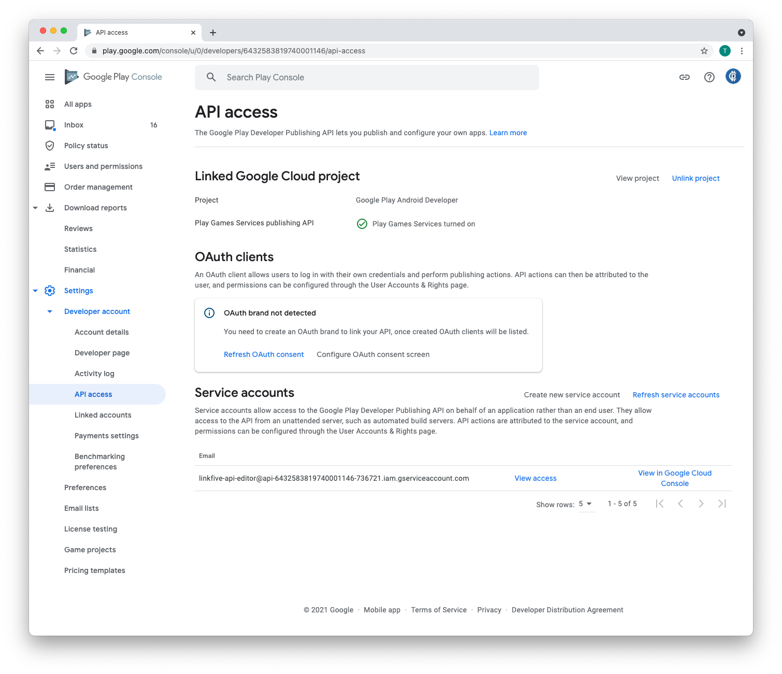Viewport: 782px width, 674px height.
Task: Open Payments settings in sidebar
Action: click(x=107, y=436)
